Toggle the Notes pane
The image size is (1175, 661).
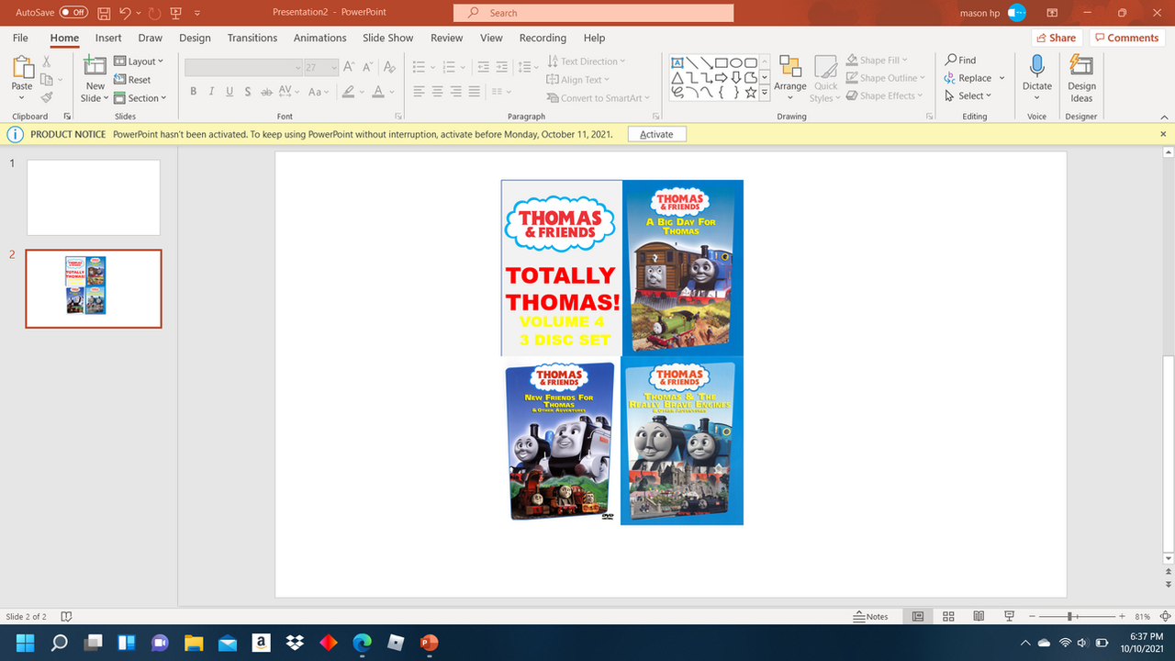tap(871, 616)
